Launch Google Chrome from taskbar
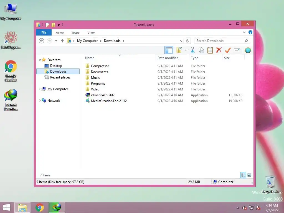284x213 pixels. [x=40, y=207]
